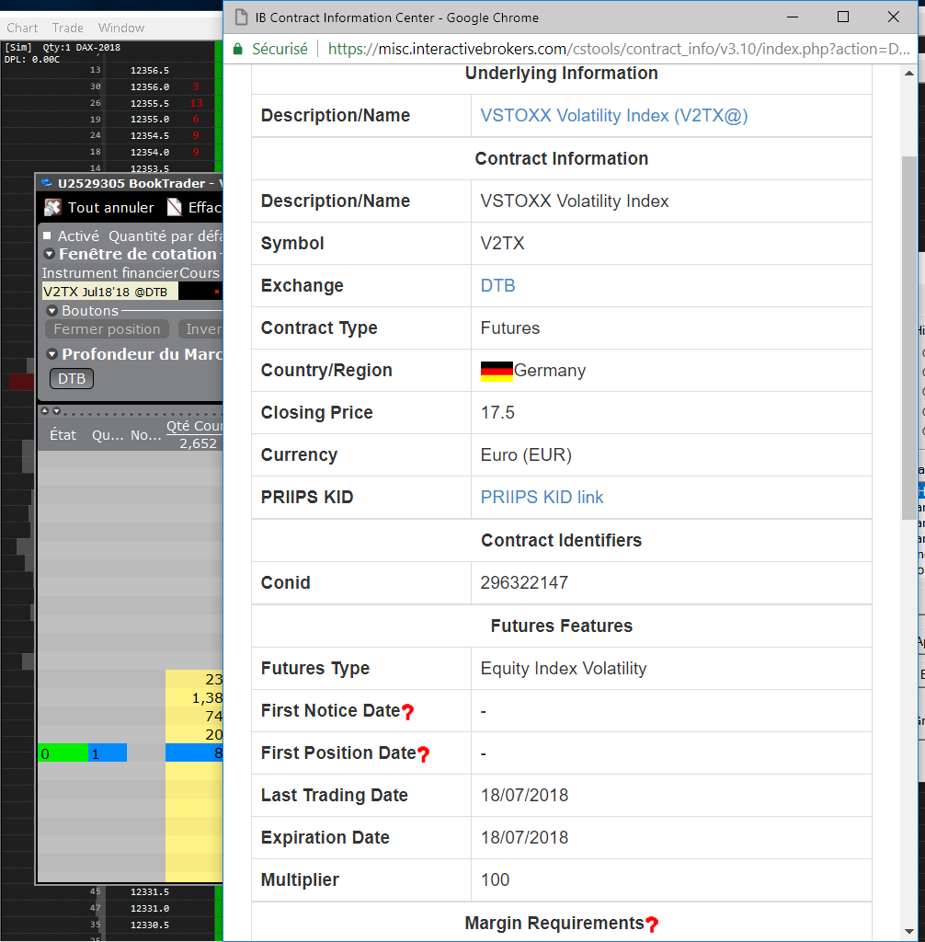The width and height of the screenshot is (925, 942).
Task: Click red question mark beside Margin Requirements
Action: click(x=652, y=924)
